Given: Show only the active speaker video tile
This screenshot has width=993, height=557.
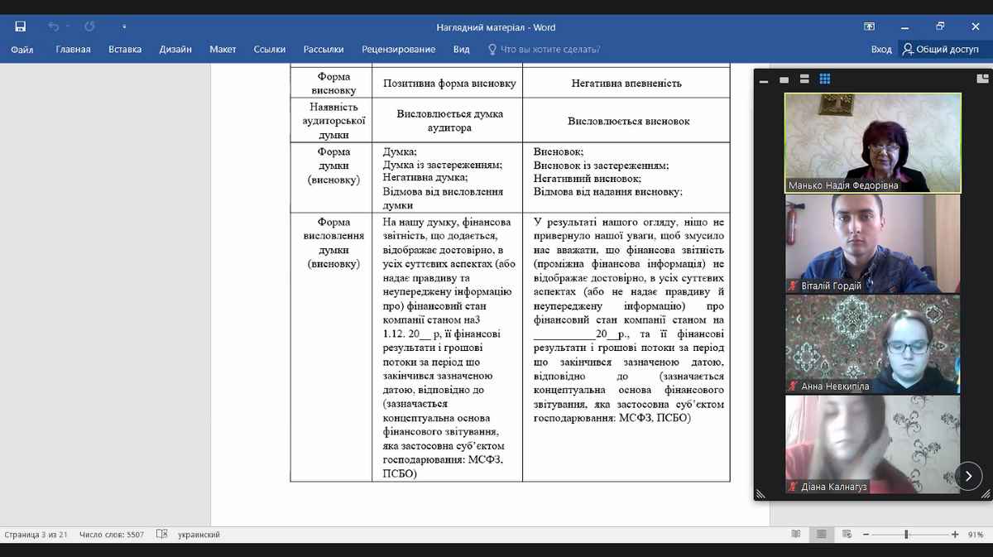Looking at the screenshot, I should (x=784, y=79).
